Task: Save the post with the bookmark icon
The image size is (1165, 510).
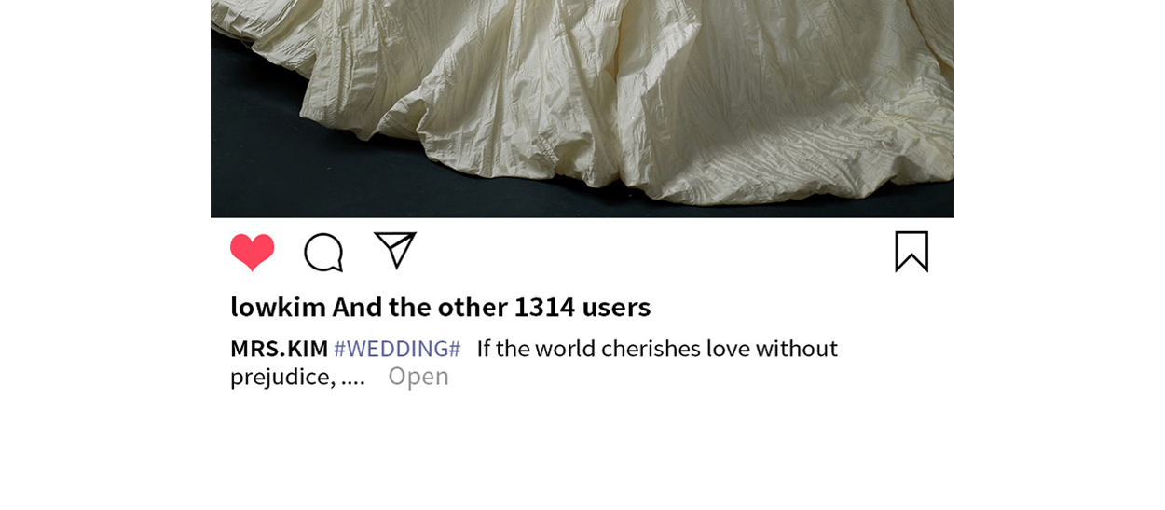Action: tap(911, 252)
